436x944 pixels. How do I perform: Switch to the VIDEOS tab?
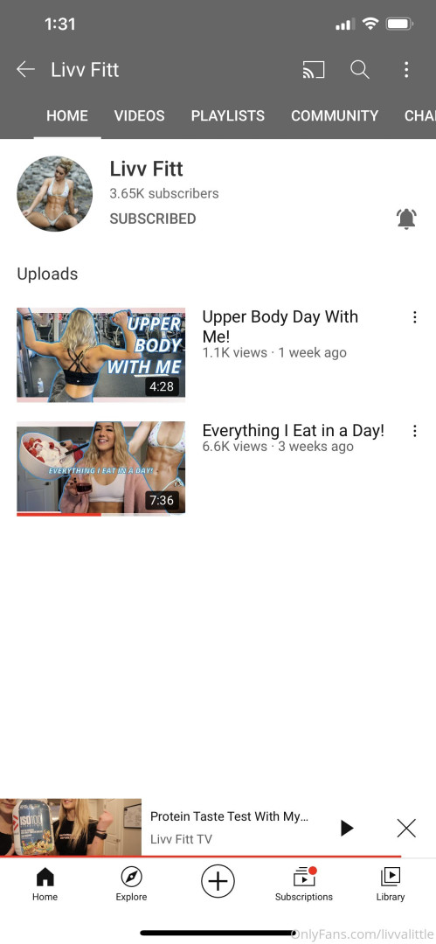point(139,115)
